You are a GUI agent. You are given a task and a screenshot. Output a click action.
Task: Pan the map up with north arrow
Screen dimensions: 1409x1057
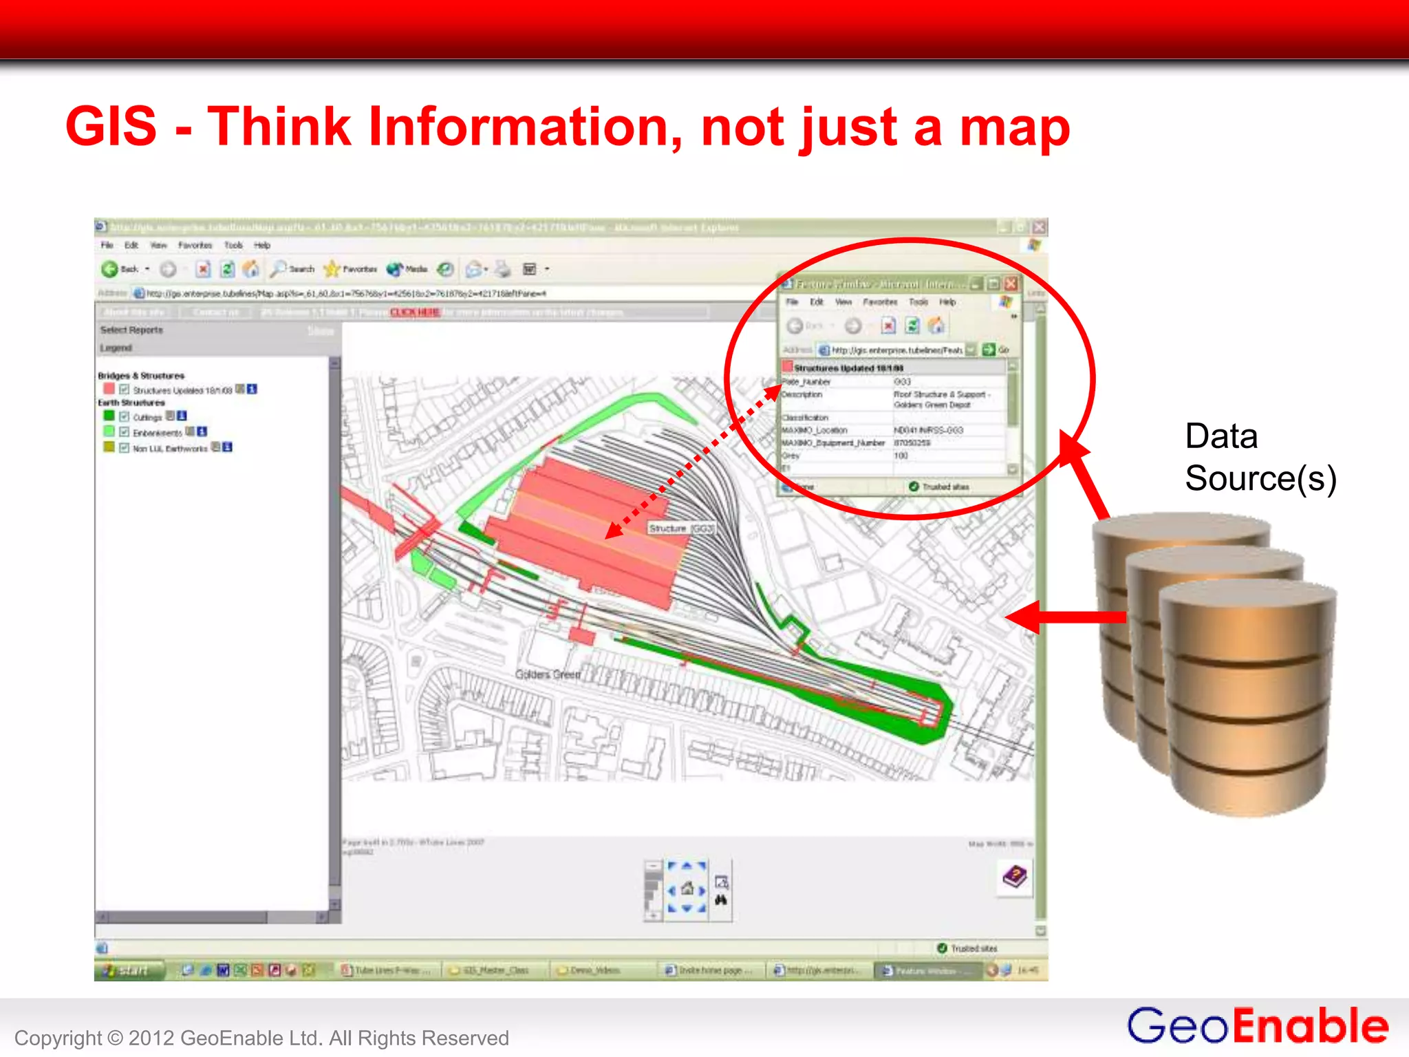tap(687, 866)
